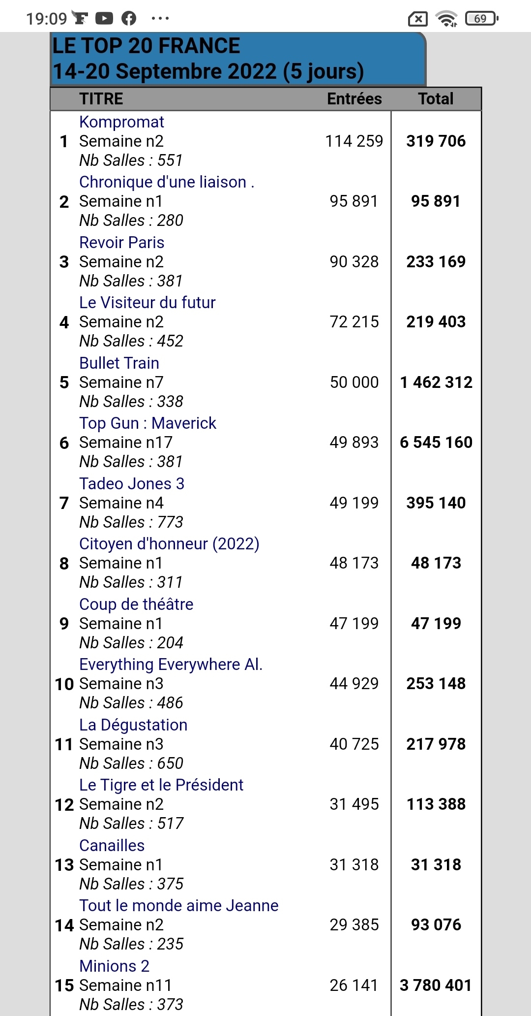Tap the F app notification icon
Image resolution: width=531 pixels, height=1016 pixels.
tap(80, 18)
